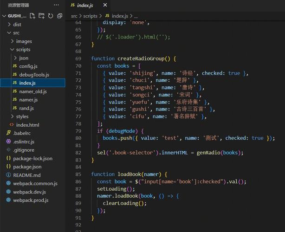Click the braces icon beside package-lock.json
The height and width of the screenshot is (232, 285).
(x=8, y=158)
